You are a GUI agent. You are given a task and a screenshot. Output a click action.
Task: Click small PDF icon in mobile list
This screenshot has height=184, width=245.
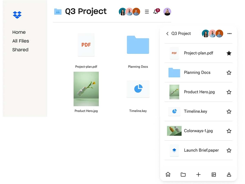tap(174, 53)
